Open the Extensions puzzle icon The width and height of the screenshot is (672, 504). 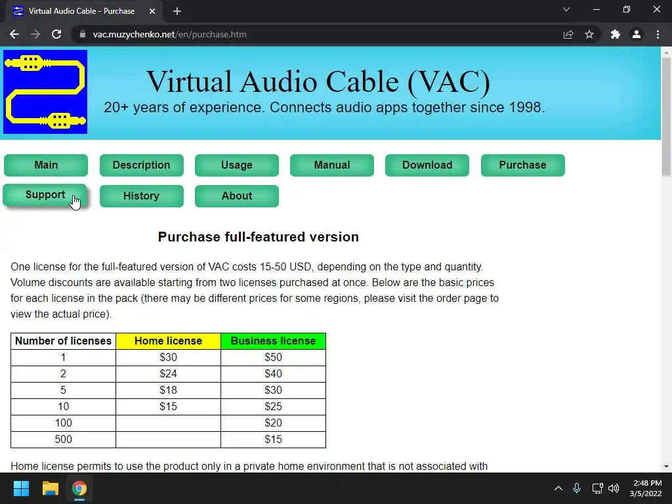click(616, 34)
